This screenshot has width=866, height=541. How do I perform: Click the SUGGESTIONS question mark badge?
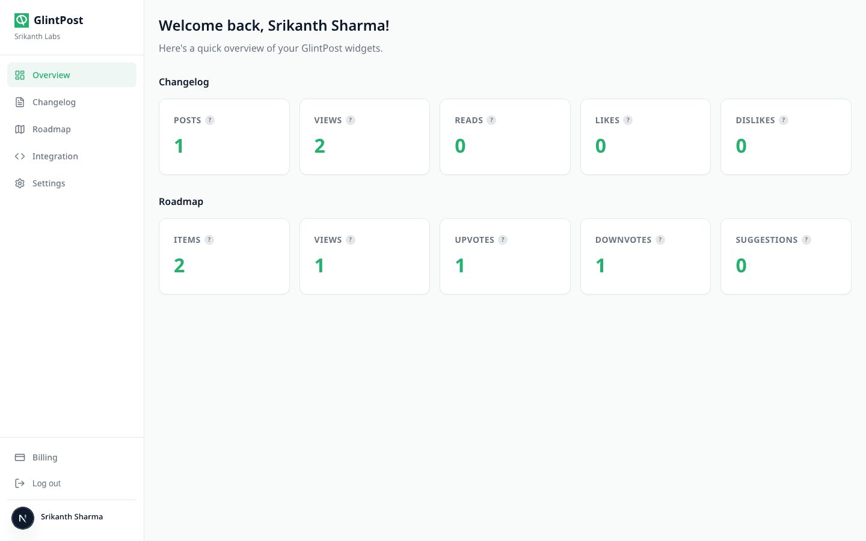tap(806, 239)
